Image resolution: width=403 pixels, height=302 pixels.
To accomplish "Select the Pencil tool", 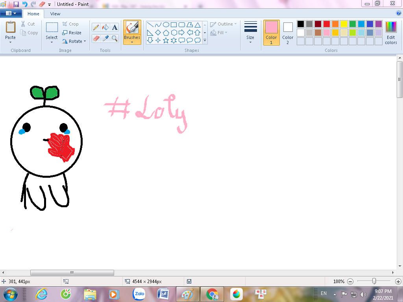I will (96, 27).
